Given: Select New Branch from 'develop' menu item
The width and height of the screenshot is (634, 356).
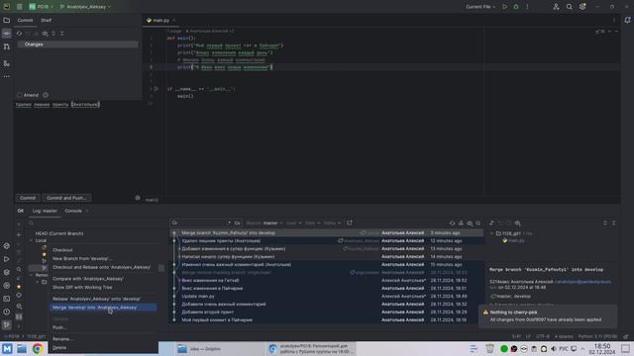Looking at the screenshot, I should point(82,258).
